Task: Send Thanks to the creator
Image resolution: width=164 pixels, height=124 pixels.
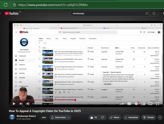Action: click(x=149, y=117)
